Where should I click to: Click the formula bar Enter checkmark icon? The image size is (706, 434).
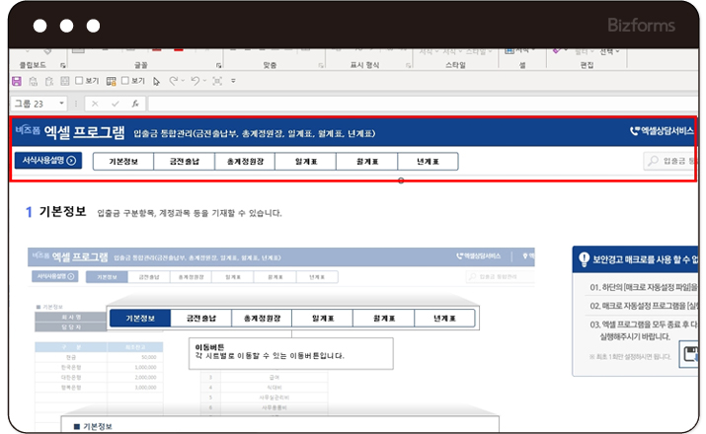[115, 104]
